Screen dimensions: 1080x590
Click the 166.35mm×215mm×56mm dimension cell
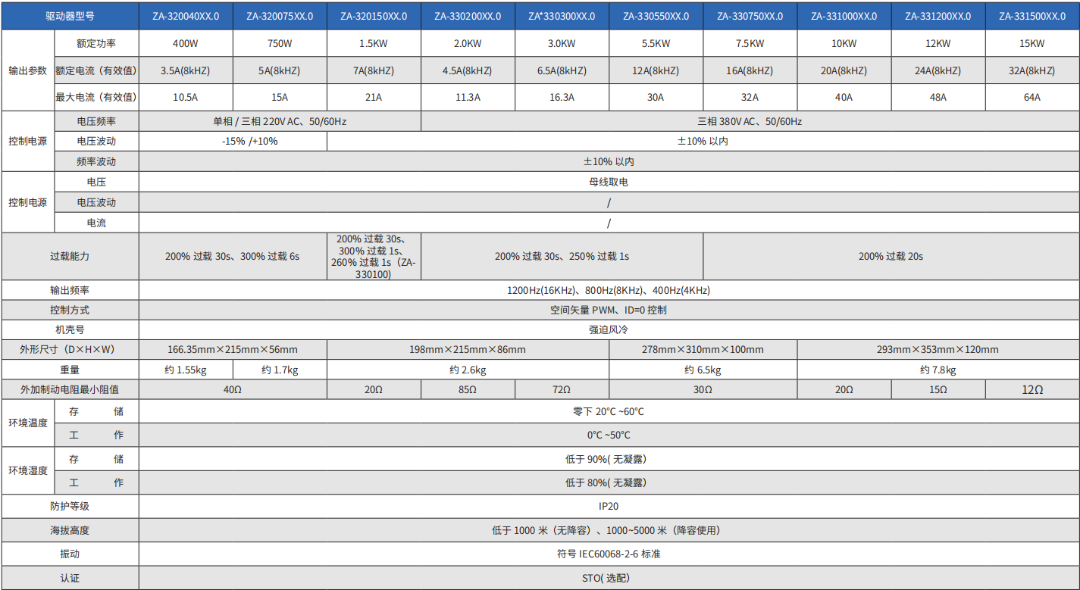point(233,350)
